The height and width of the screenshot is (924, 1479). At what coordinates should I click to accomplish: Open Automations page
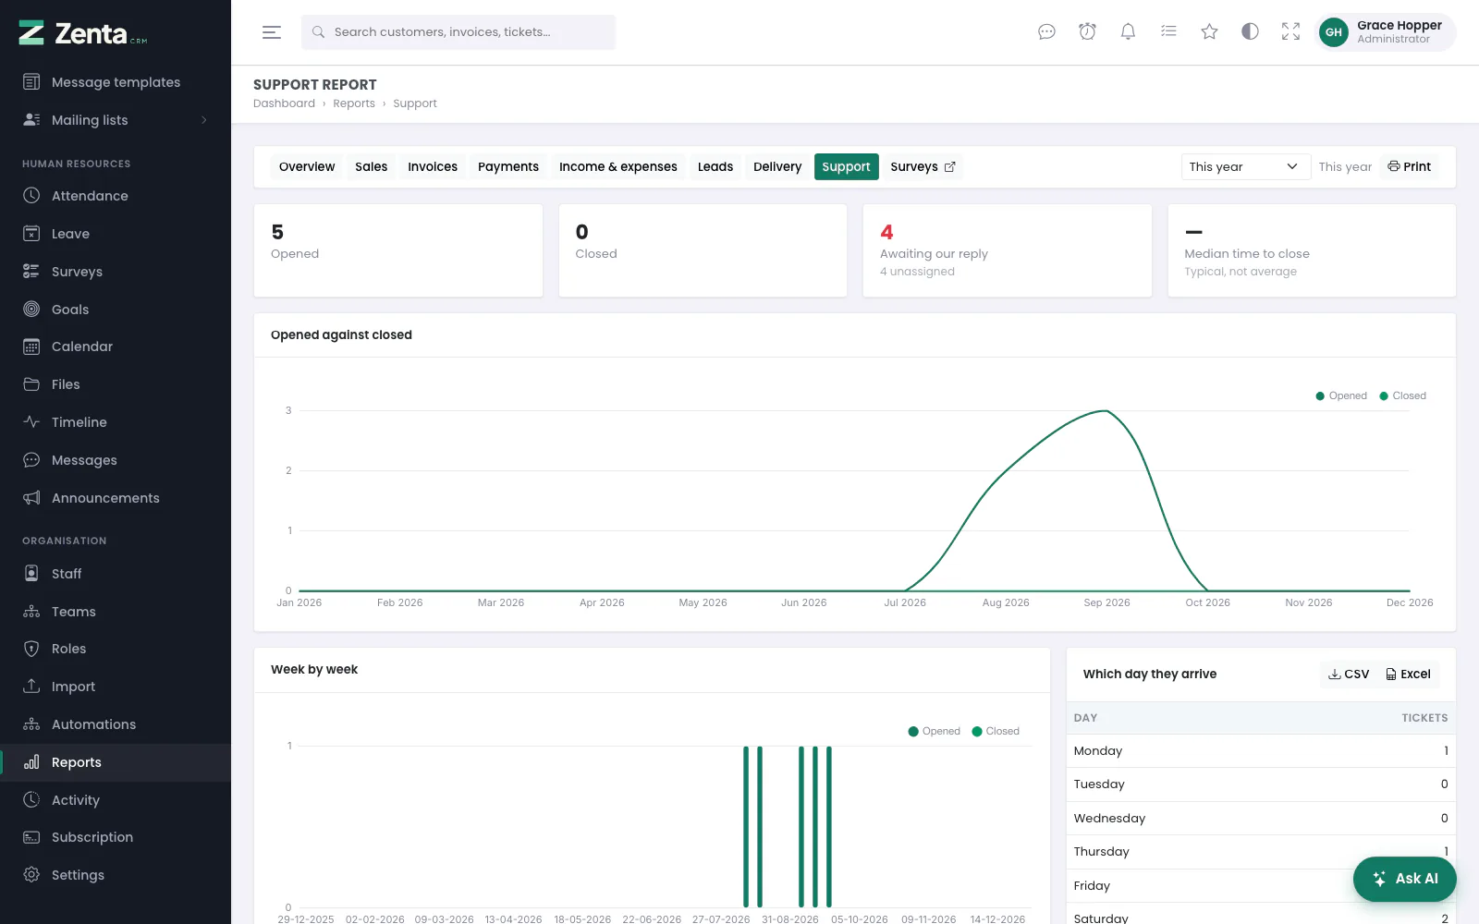tap(116, 724)
